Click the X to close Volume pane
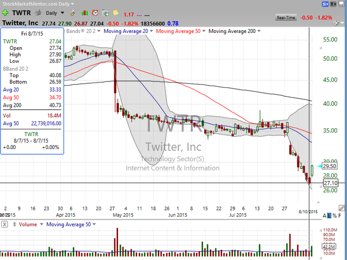This screenshot has width=347, height=260. 5,224
